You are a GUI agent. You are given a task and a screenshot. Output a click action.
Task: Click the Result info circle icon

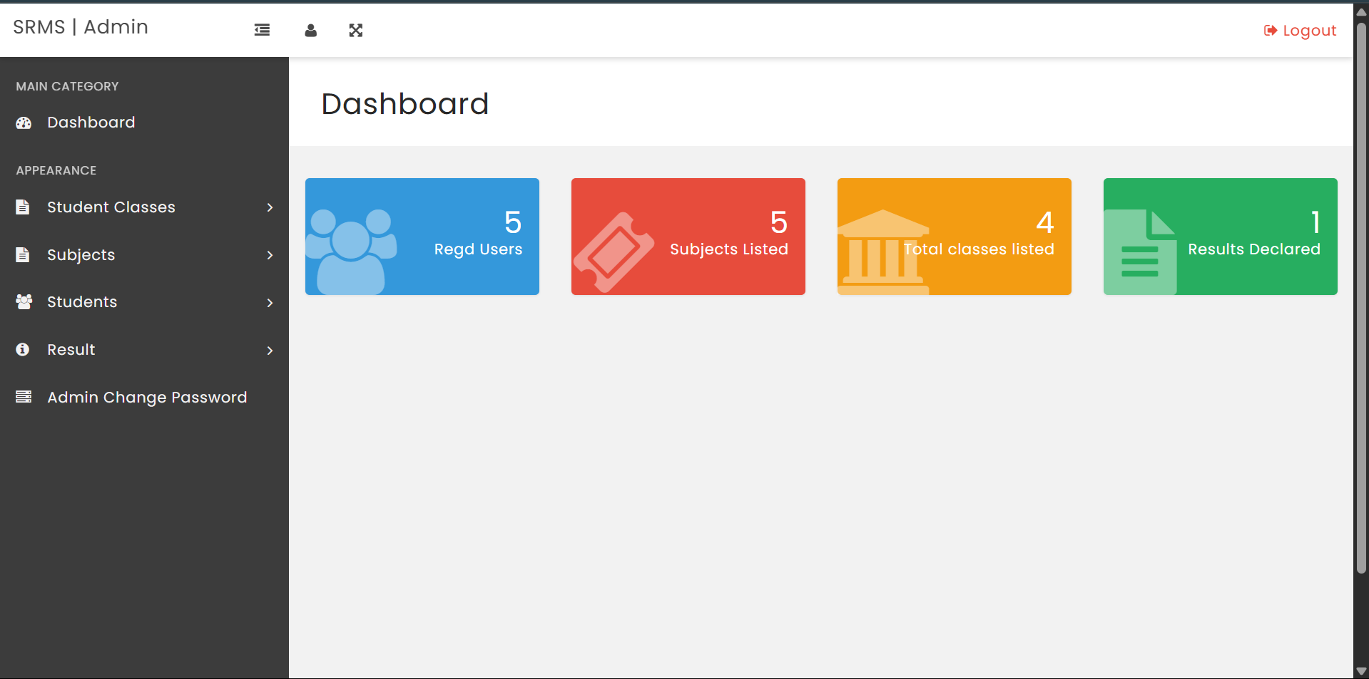23,350
